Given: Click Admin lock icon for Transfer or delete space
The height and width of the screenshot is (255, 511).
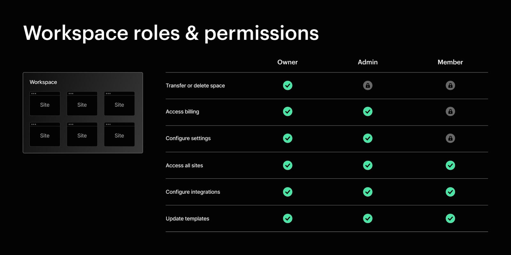Looking at the screenshot, I should point(368,85).
